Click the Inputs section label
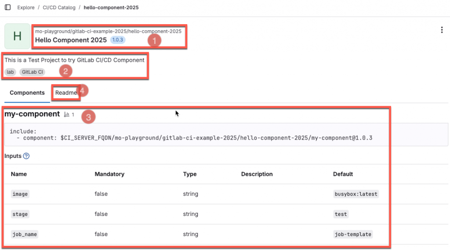 tap(13, 156)
